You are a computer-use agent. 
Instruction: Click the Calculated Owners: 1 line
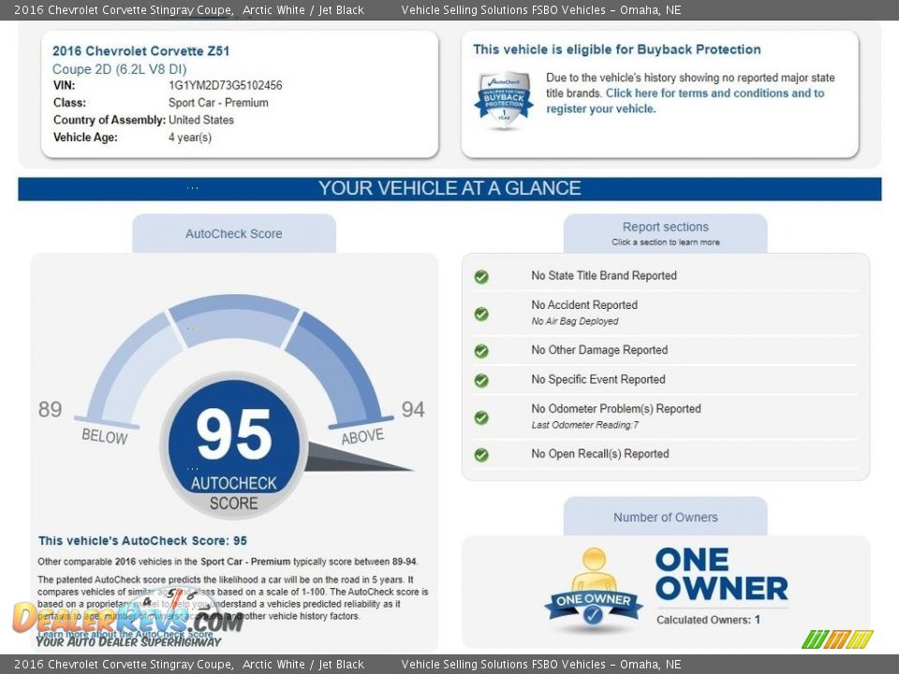(708, 620)
